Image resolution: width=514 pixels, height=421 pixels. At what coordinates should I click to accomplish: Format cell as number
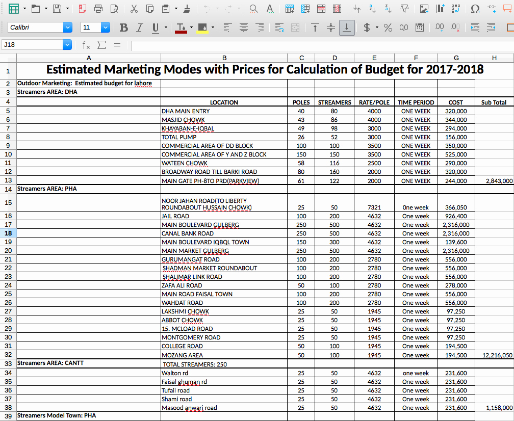[x=404, y=28]
